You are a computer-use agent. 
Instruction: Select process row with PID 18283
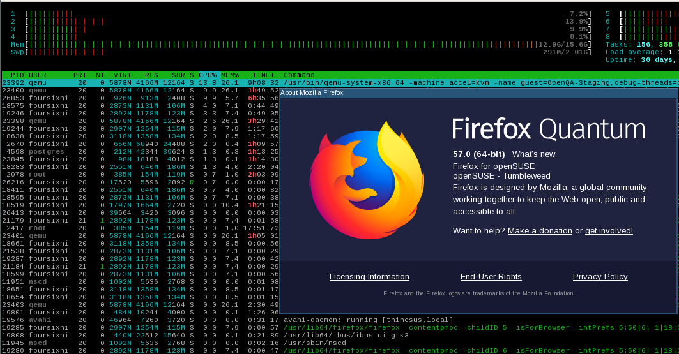141,167
